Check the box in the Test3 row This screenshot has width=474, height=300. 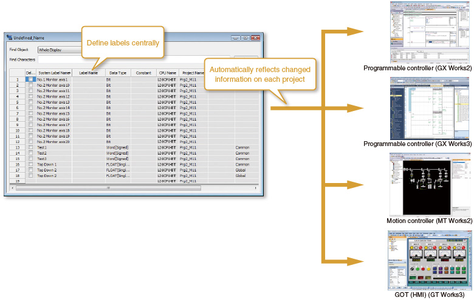(x=30, y=159)
